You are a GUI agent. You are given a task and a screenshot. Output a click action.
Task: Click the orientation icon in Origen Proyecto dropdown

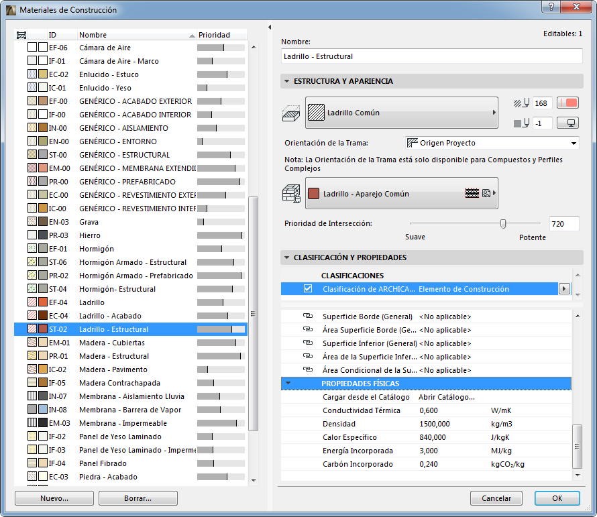tap(413, 143)
